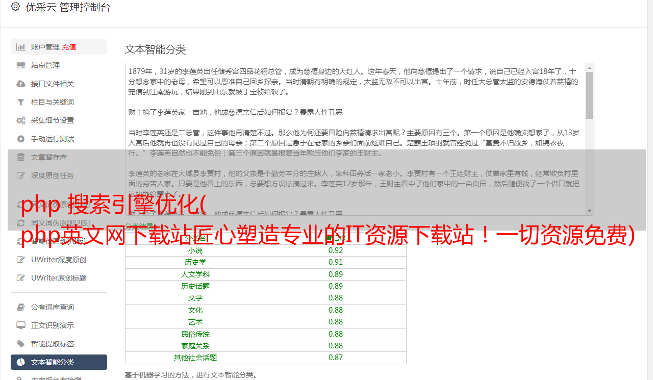
Task: Click the tag icon for 智能提取标签
Action: point(21,344)
